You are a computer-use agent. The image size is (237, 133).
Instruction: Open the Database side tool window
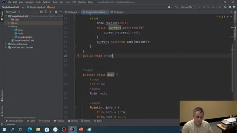235,17
